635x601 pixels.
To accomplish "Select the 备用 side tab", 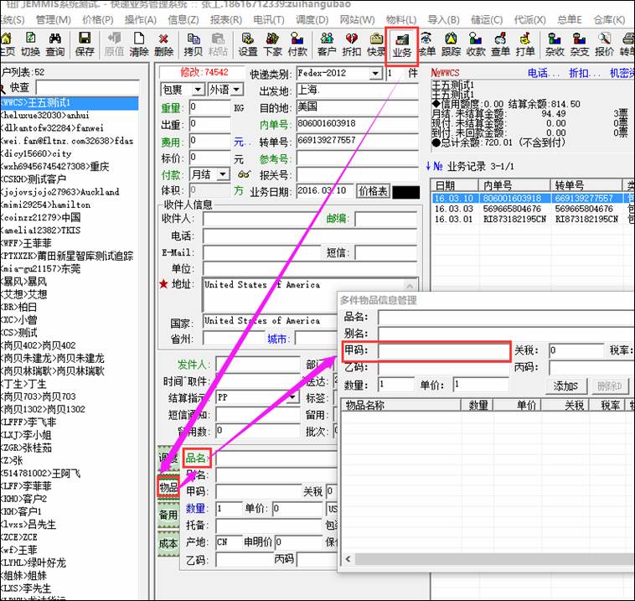I will point(168,515).
